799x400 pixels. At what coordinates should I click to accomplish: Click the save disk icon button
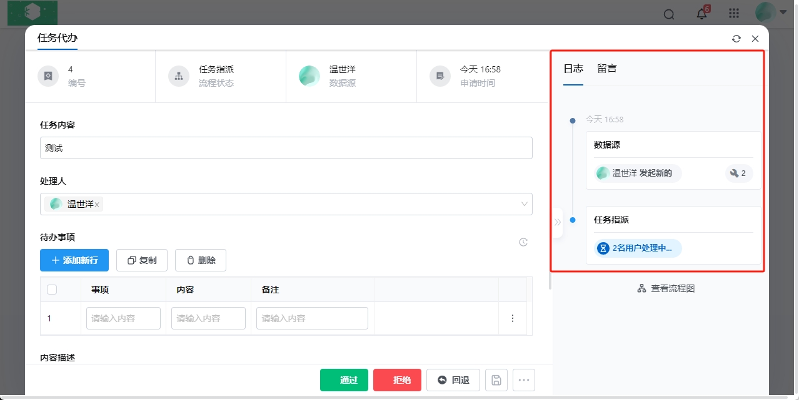click(496, 380)
